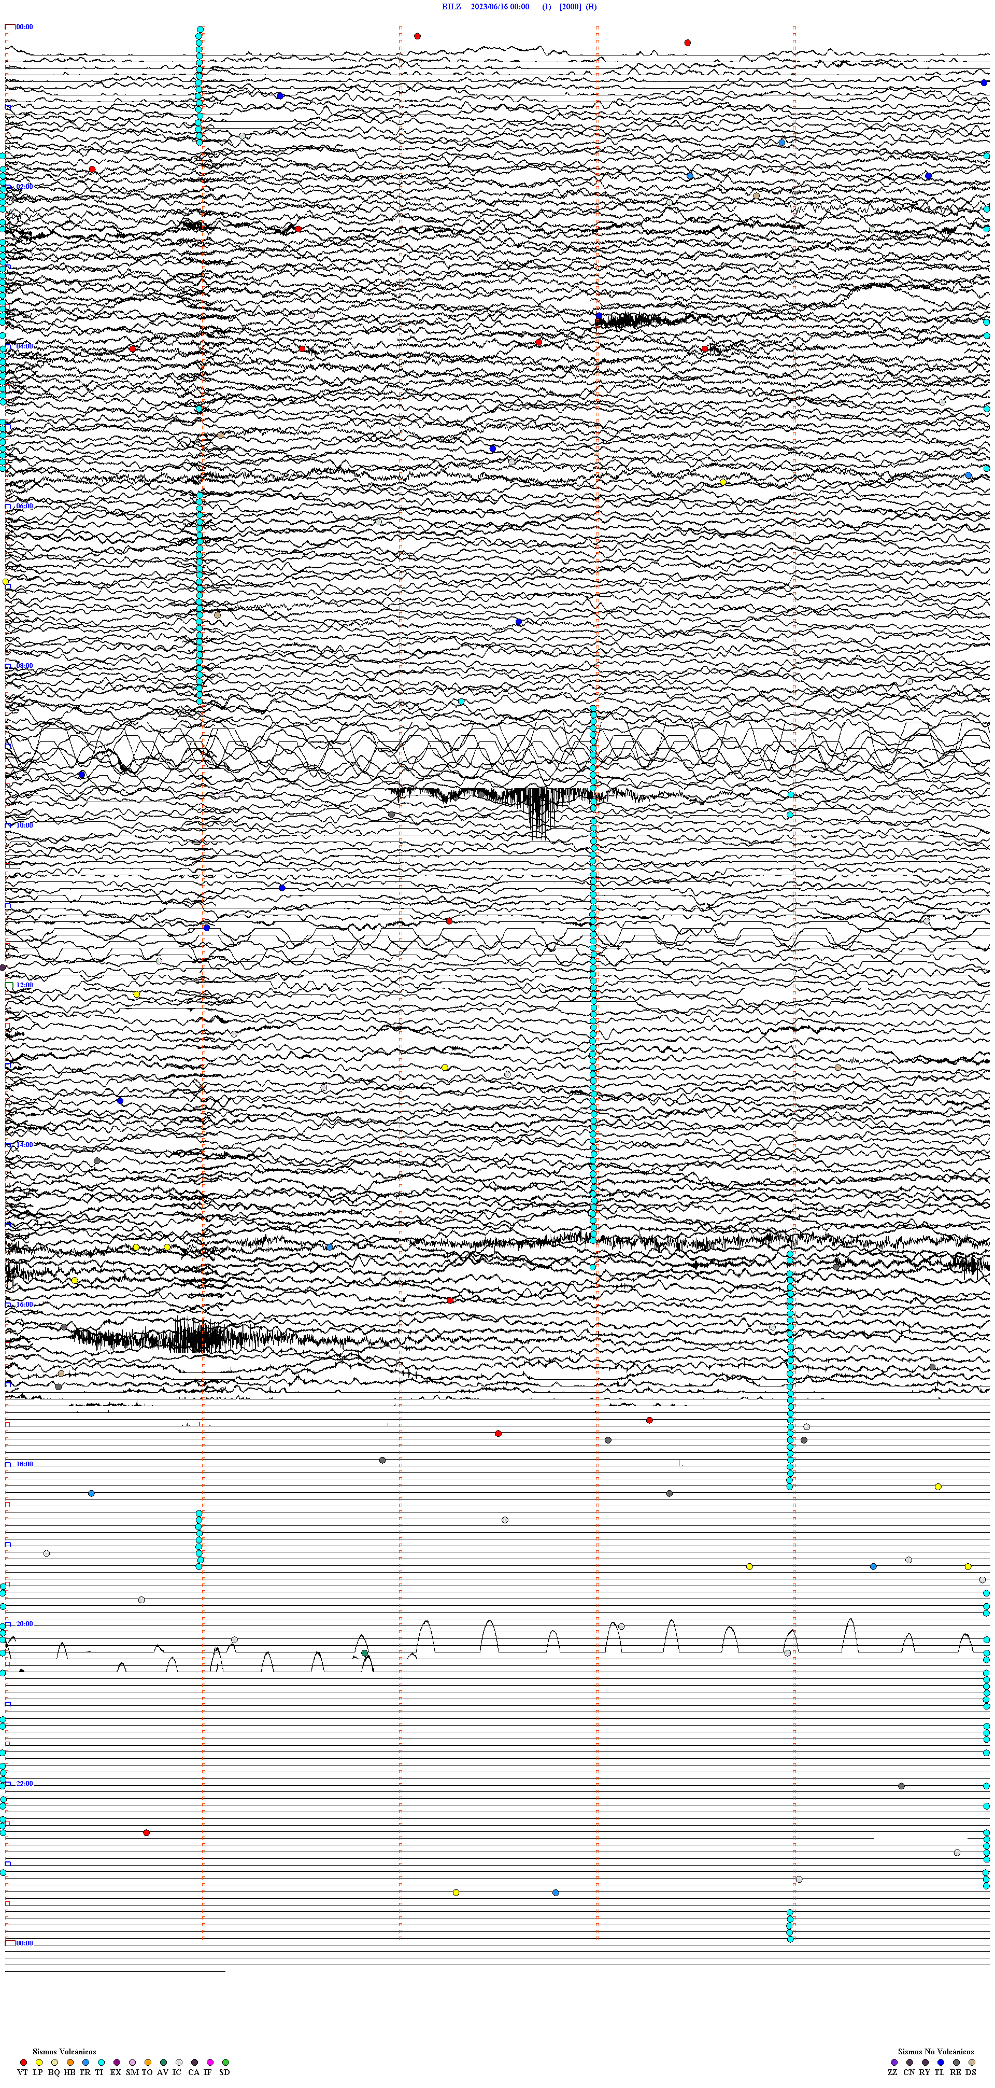The image size is (995, 2088).
Task: Click the '02:00' time label
Action: click(24, 187)
